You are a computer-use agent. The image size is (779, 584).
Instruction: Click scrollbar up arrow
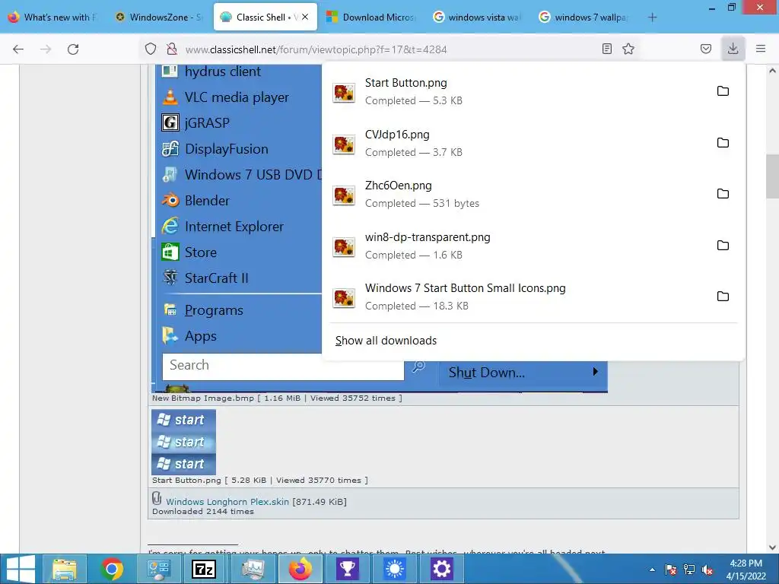click(x=772, y=71)
